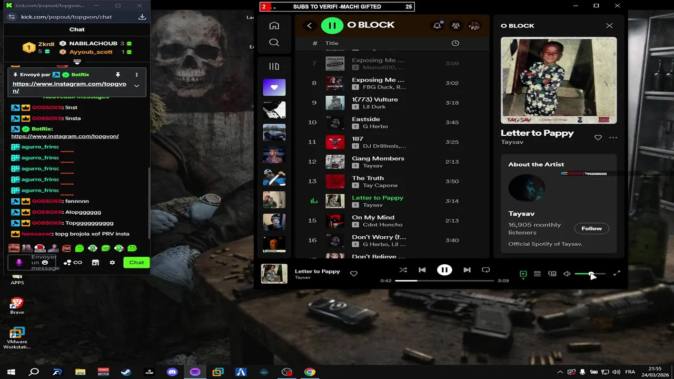Collapse the chat leaderboard arrow
Image resolution: width=674 pixels, height=379 pixels.
pos(77,62)
